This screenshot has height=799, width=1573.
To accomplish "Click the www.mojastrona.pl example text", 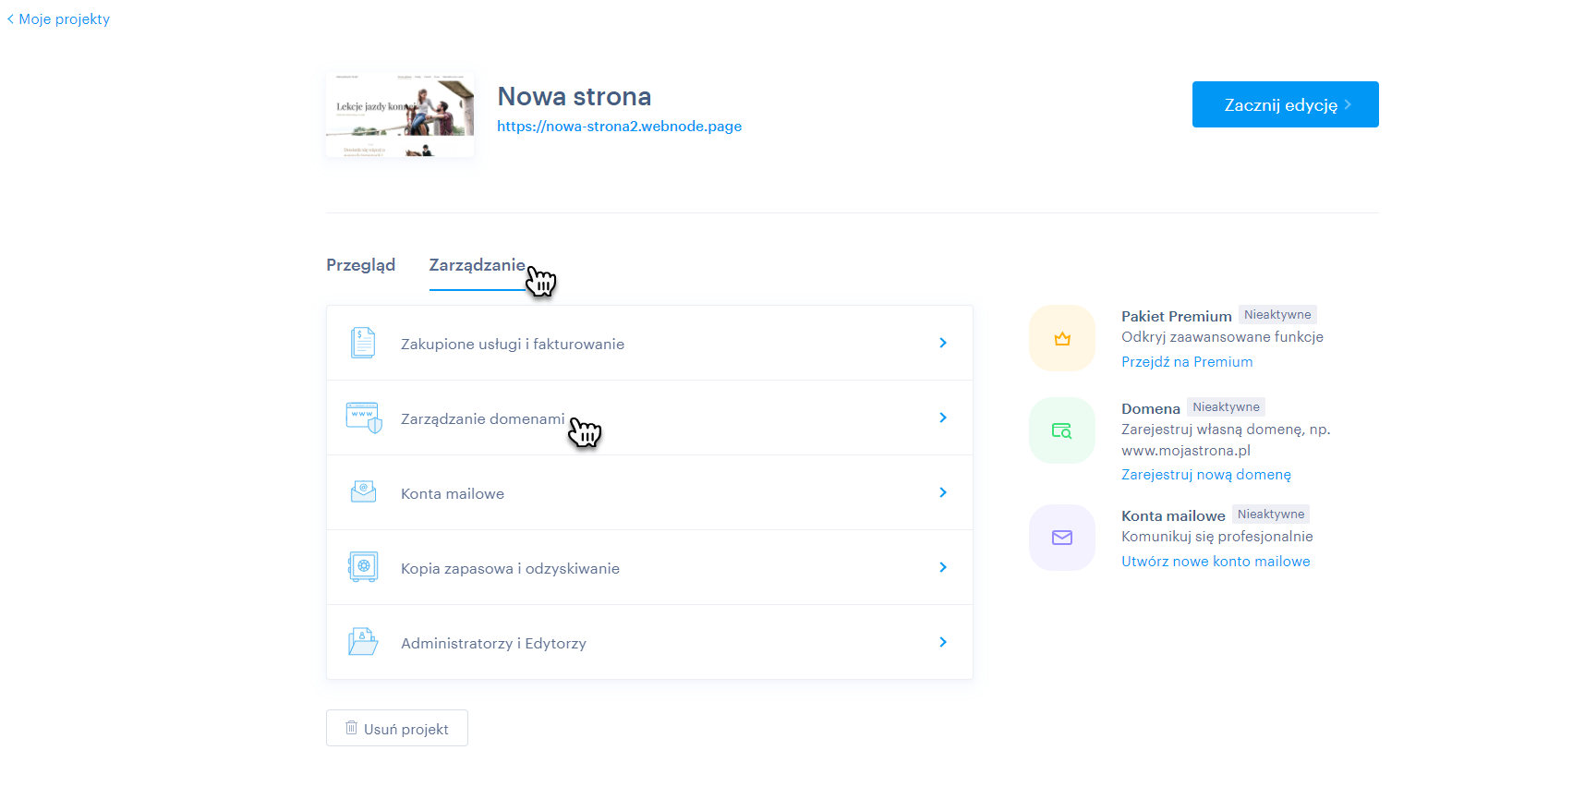I will [x=1186, y=451].
